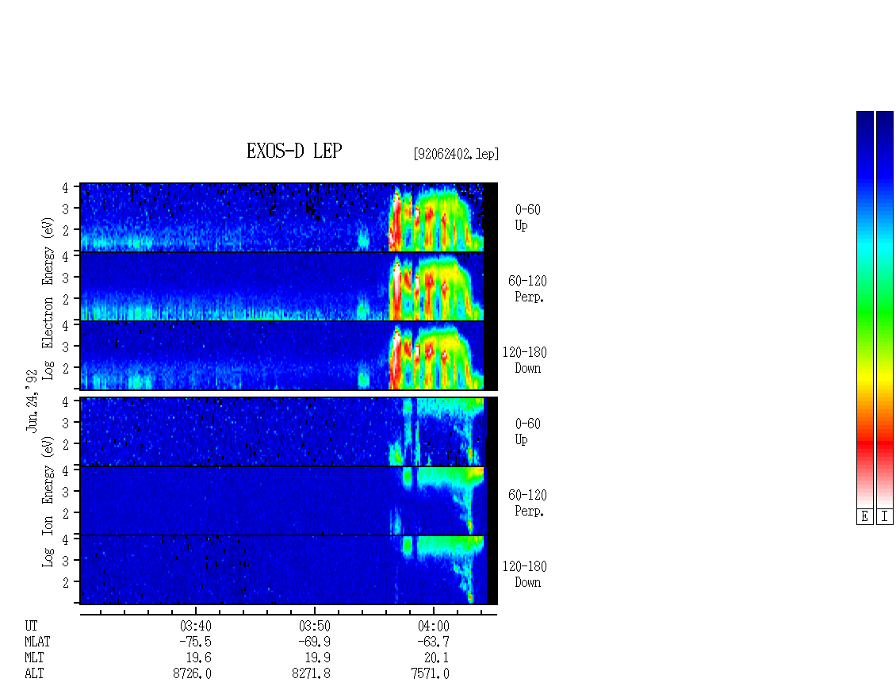Click the ion color scale bar above I
896x694 pixels.
[x=885, y=309]
